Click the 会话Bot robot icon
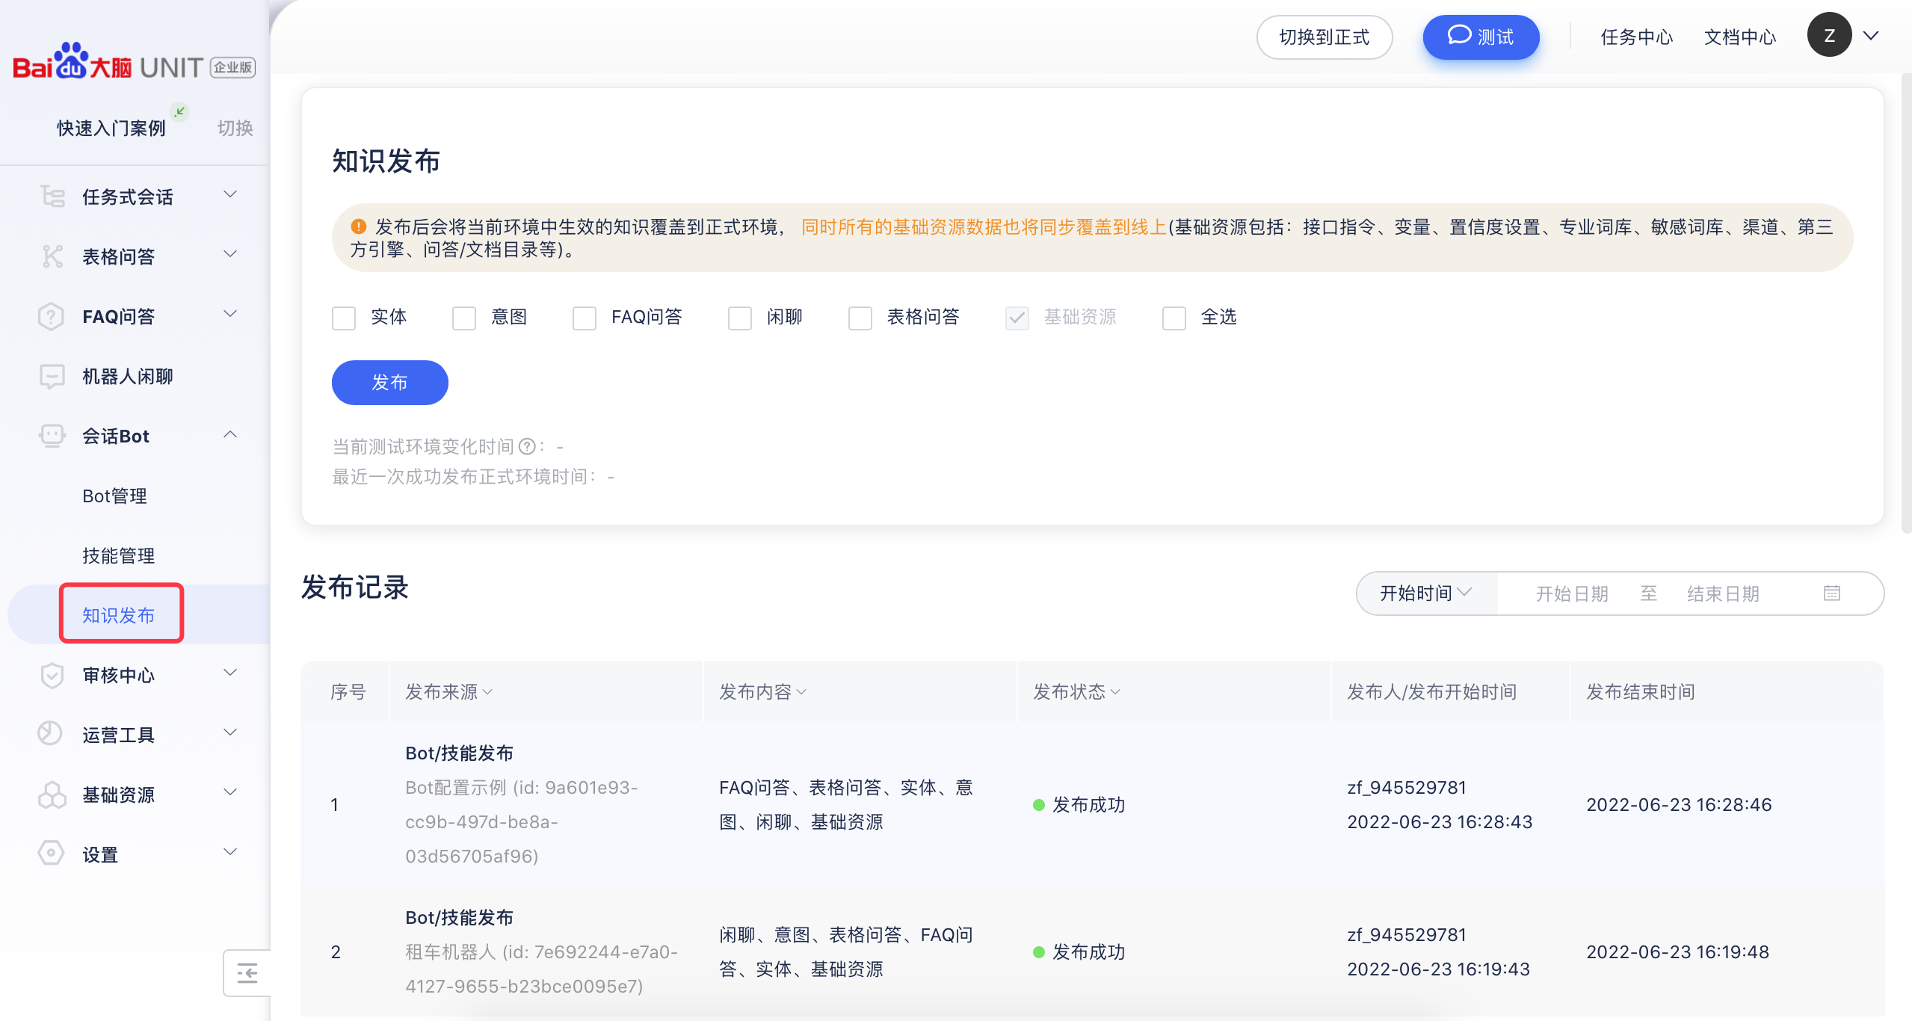This screenshot has height=1021, width=1912. pyautogui.click(x=52, y=436)
